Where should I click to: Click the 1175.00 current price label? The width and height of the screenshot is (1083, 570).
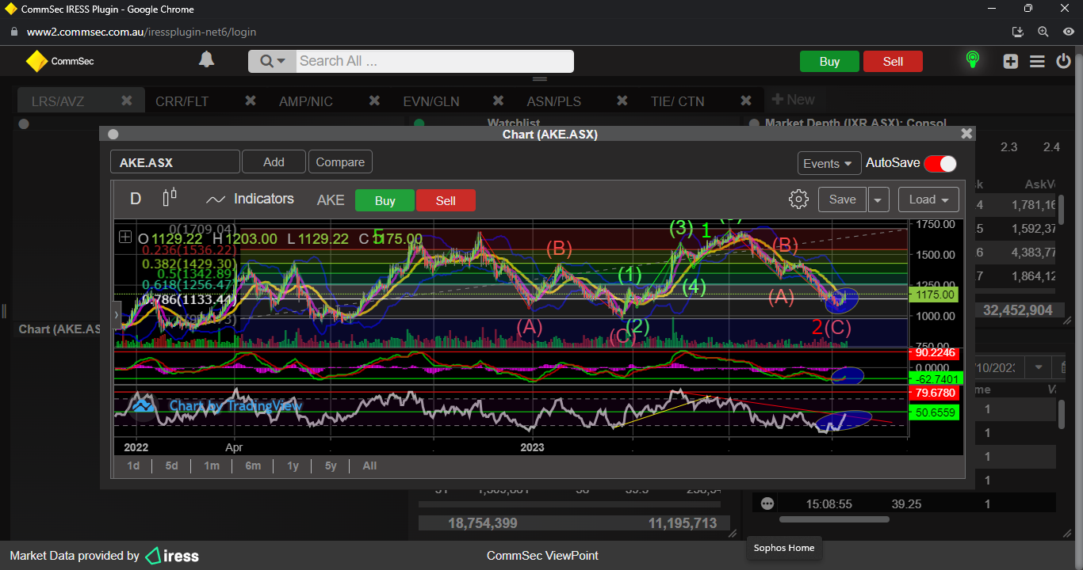[x=933, y=295]
